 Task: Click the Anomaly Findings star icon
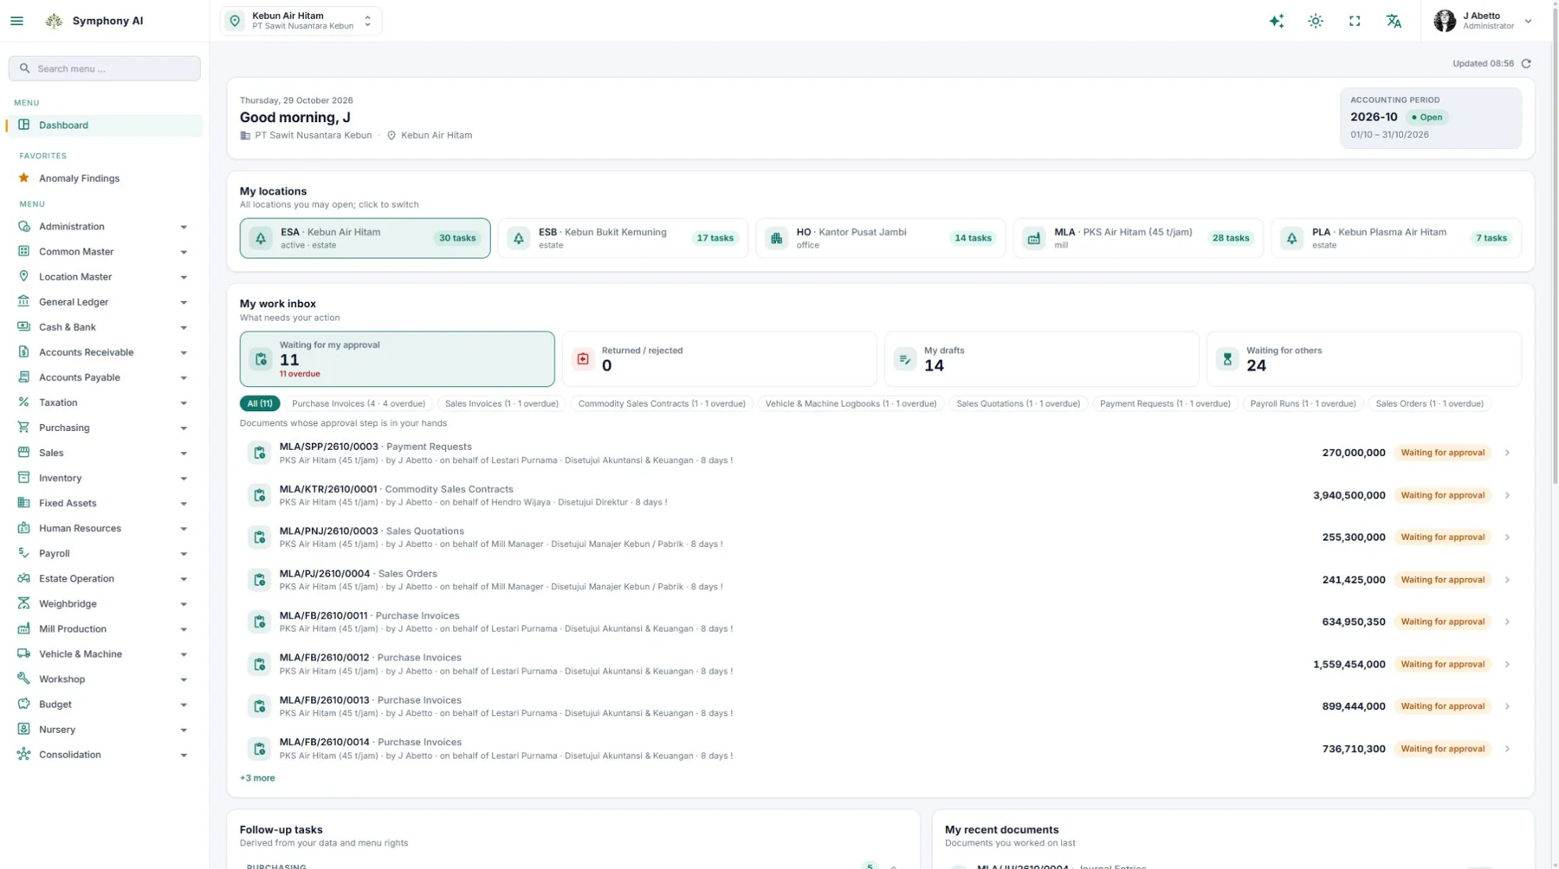23,178
